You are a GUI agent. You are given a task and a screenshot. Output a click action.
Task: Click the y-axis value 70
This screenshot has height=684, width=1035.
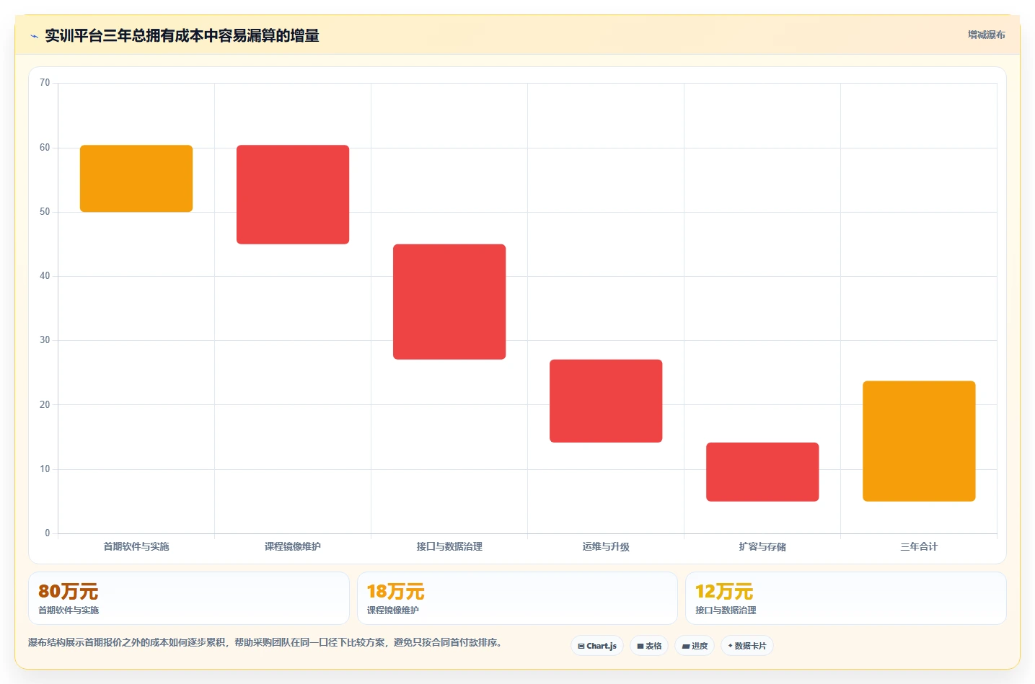point(45,83)
